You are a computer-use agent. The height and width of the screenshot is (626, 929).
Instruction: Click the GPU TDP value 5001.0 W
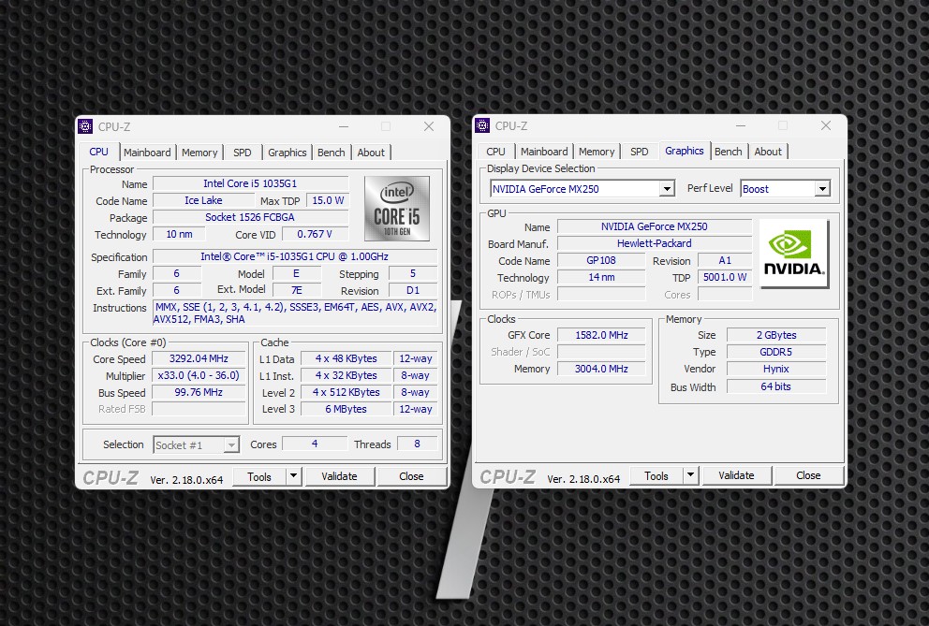(725, 277)
